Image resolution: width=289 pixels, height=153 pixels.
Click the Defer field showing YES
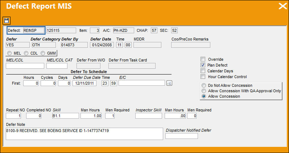click(18, 45)
